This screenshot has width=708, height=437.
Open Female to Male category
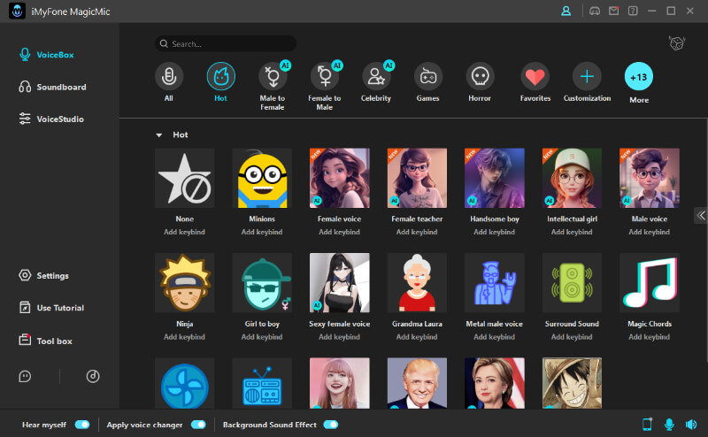(324, 76)
